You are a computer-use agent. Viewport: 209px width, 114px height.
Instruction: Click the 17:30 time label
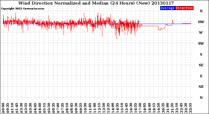tap(140, 108)
